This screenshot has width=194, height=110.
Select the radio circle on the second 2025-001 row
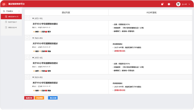[x=27, y=57]
